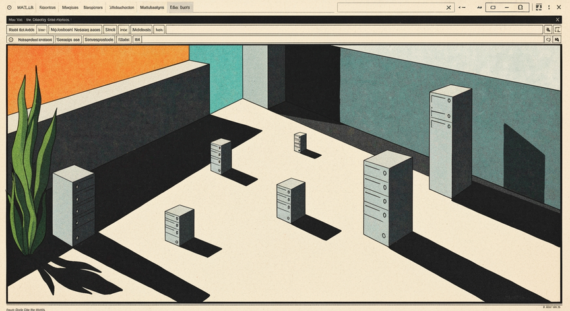Switch to the highlighted E6a: buofs tab
This screenshot has width=570, height=311.
pos(180,7)
